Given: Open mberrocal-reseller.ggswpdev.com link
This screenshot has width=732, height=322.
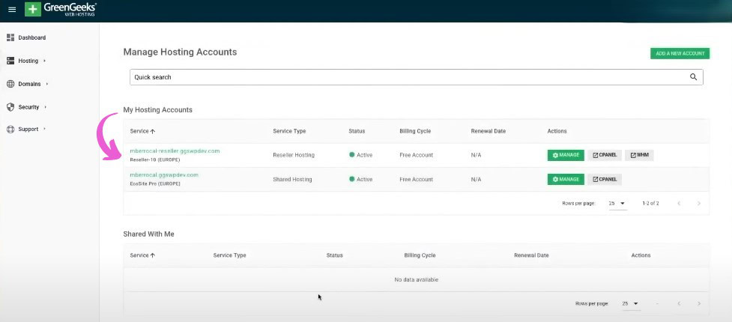Looking at the screenshot, I should click(175, 151).
